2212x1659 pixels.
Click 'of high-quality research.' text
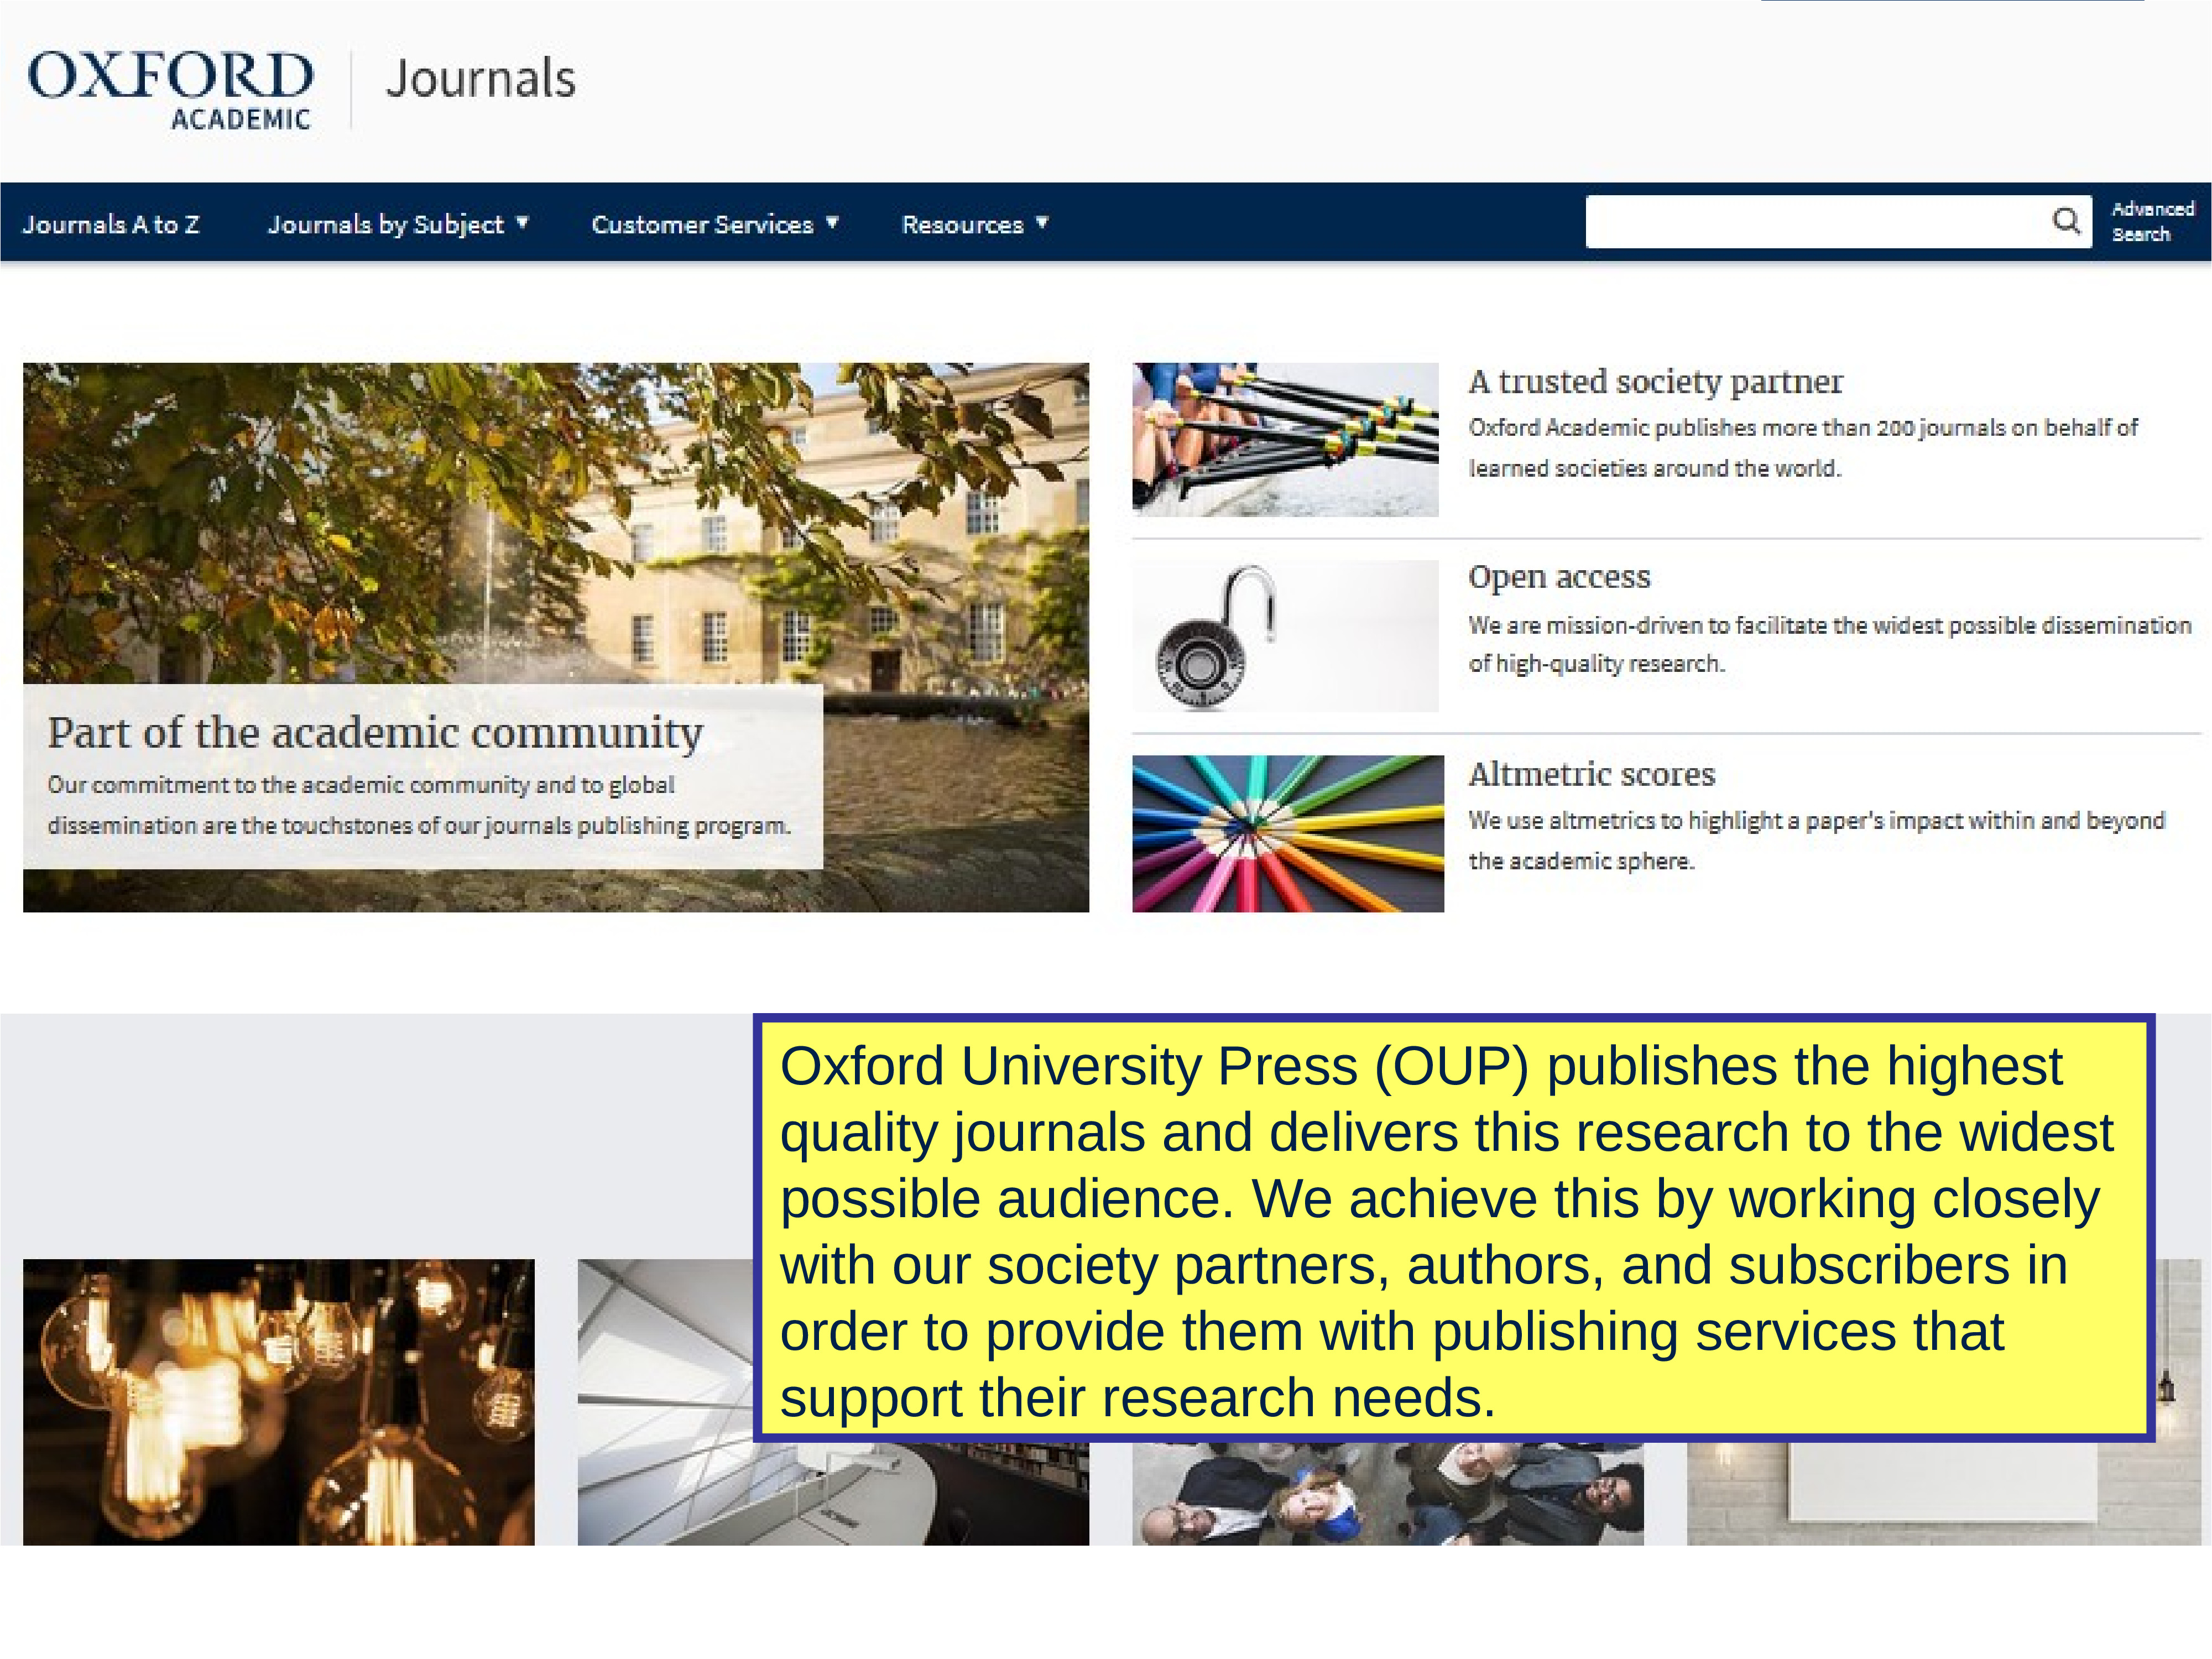pyautogui.click(x=1597, y=664)
